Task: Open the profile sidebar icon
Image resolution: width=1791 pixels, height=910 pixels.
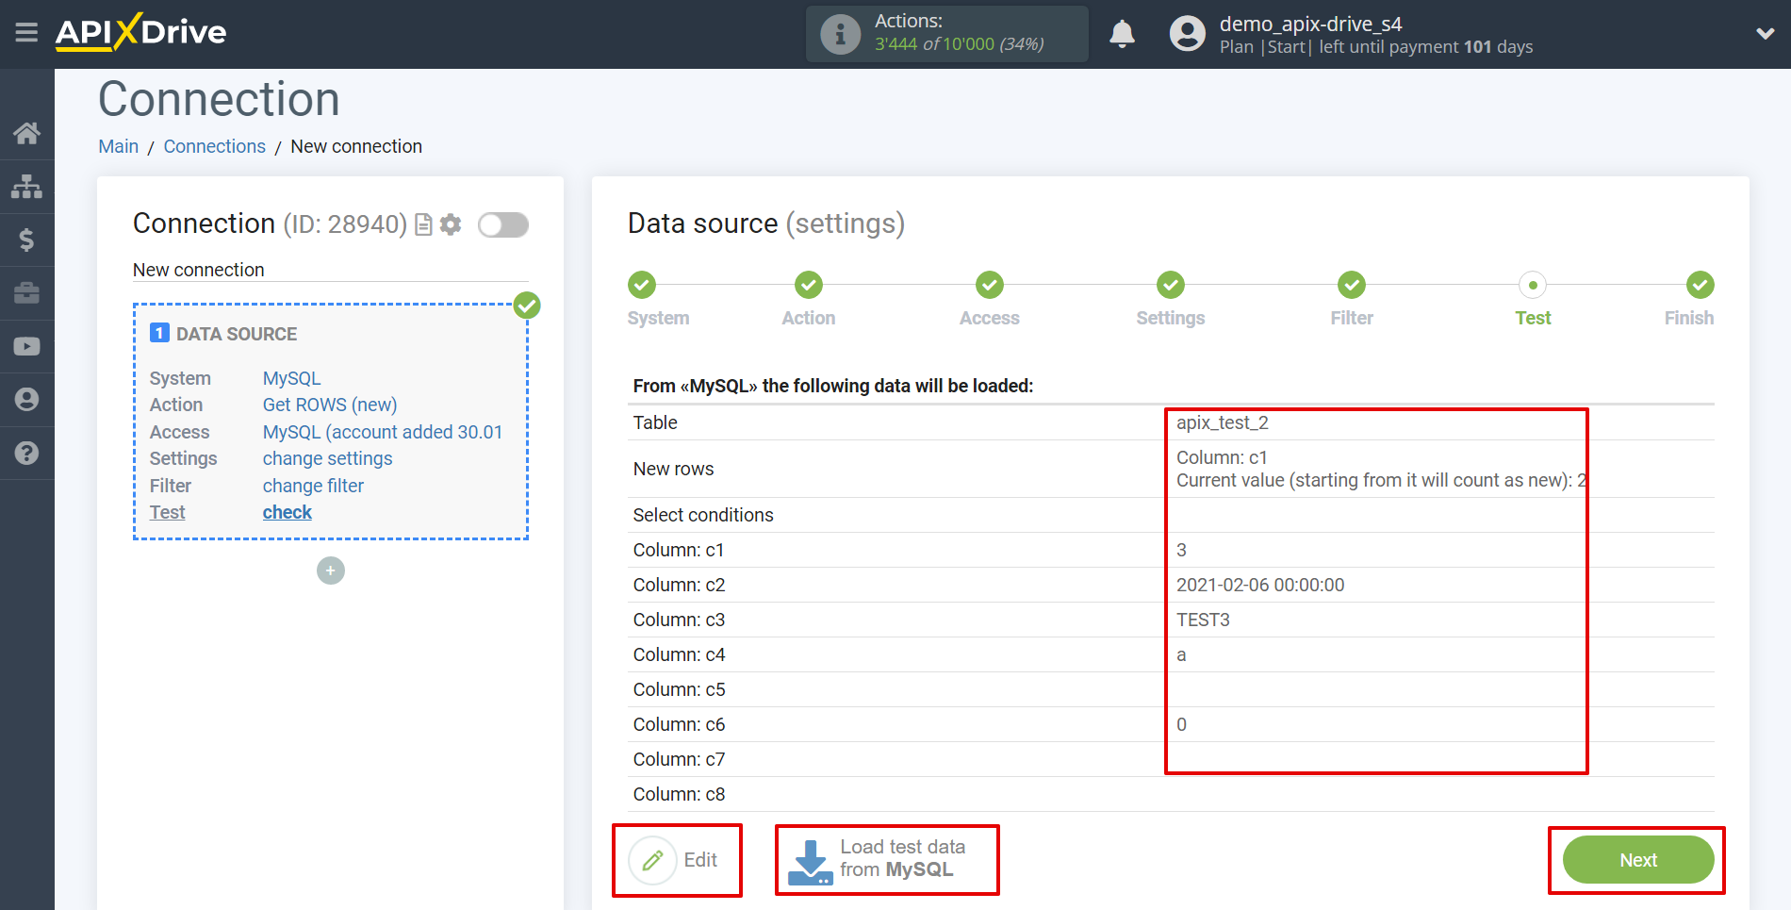Action: coord(26,400)
